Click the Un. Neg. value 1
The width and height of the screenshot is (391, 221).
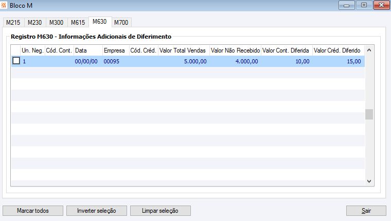(x=24, y=61)
